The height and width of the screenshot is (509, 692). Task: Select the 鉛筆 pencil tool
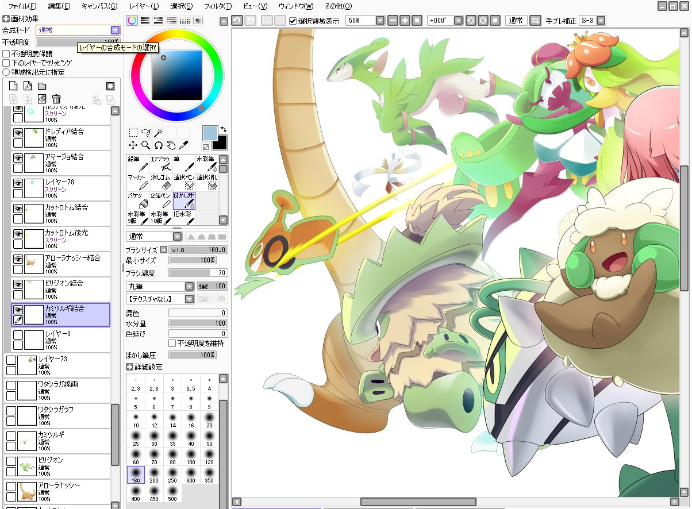(x=137, y=164)
